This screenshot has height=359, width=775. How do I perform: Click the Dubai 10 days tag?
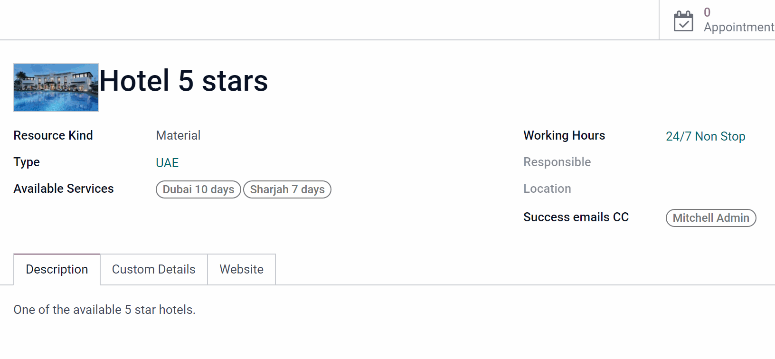coord(198,189)
